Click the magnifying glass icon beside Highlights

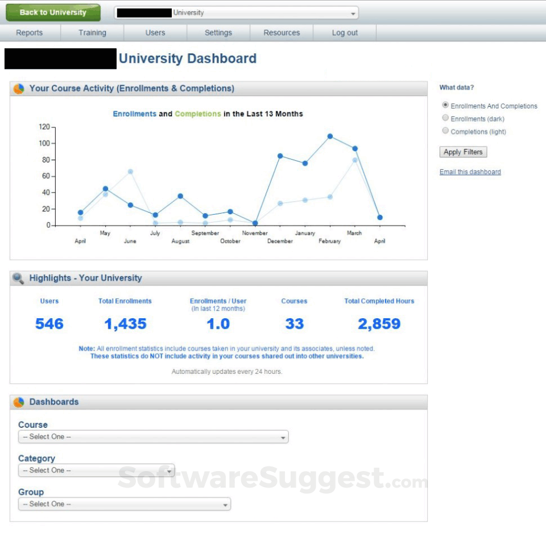[x=18, y=278]
